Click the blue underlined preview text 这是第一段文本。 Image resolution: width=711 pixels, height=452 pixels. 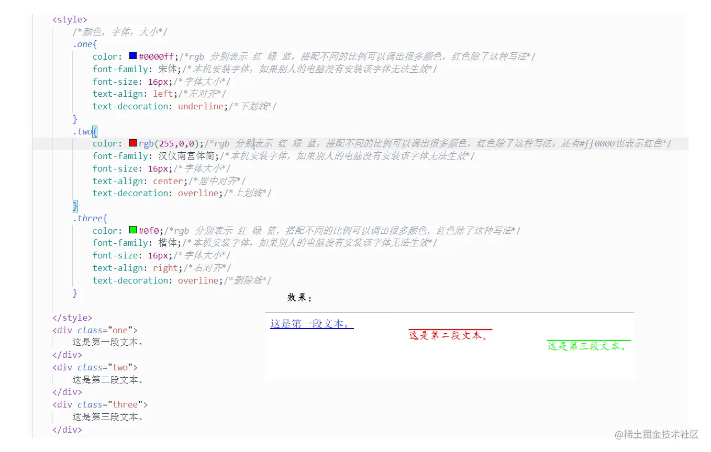click(x=312, y=324)
